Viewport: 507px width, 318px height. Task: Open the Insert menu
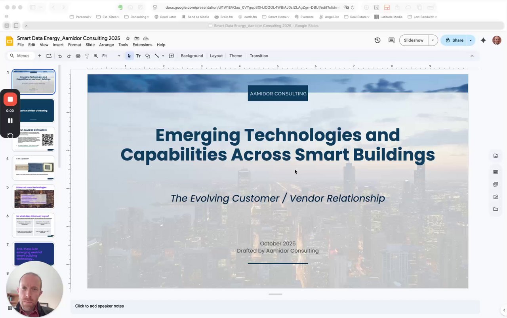[58, 45]
